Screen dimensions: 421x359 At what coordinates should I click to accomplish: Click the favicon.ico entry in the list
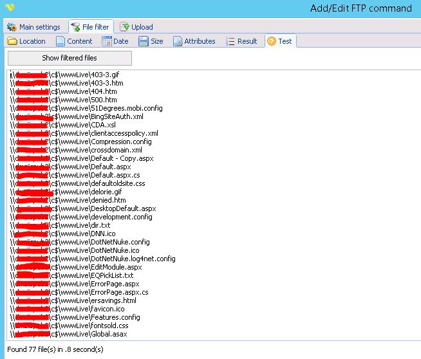107,309
